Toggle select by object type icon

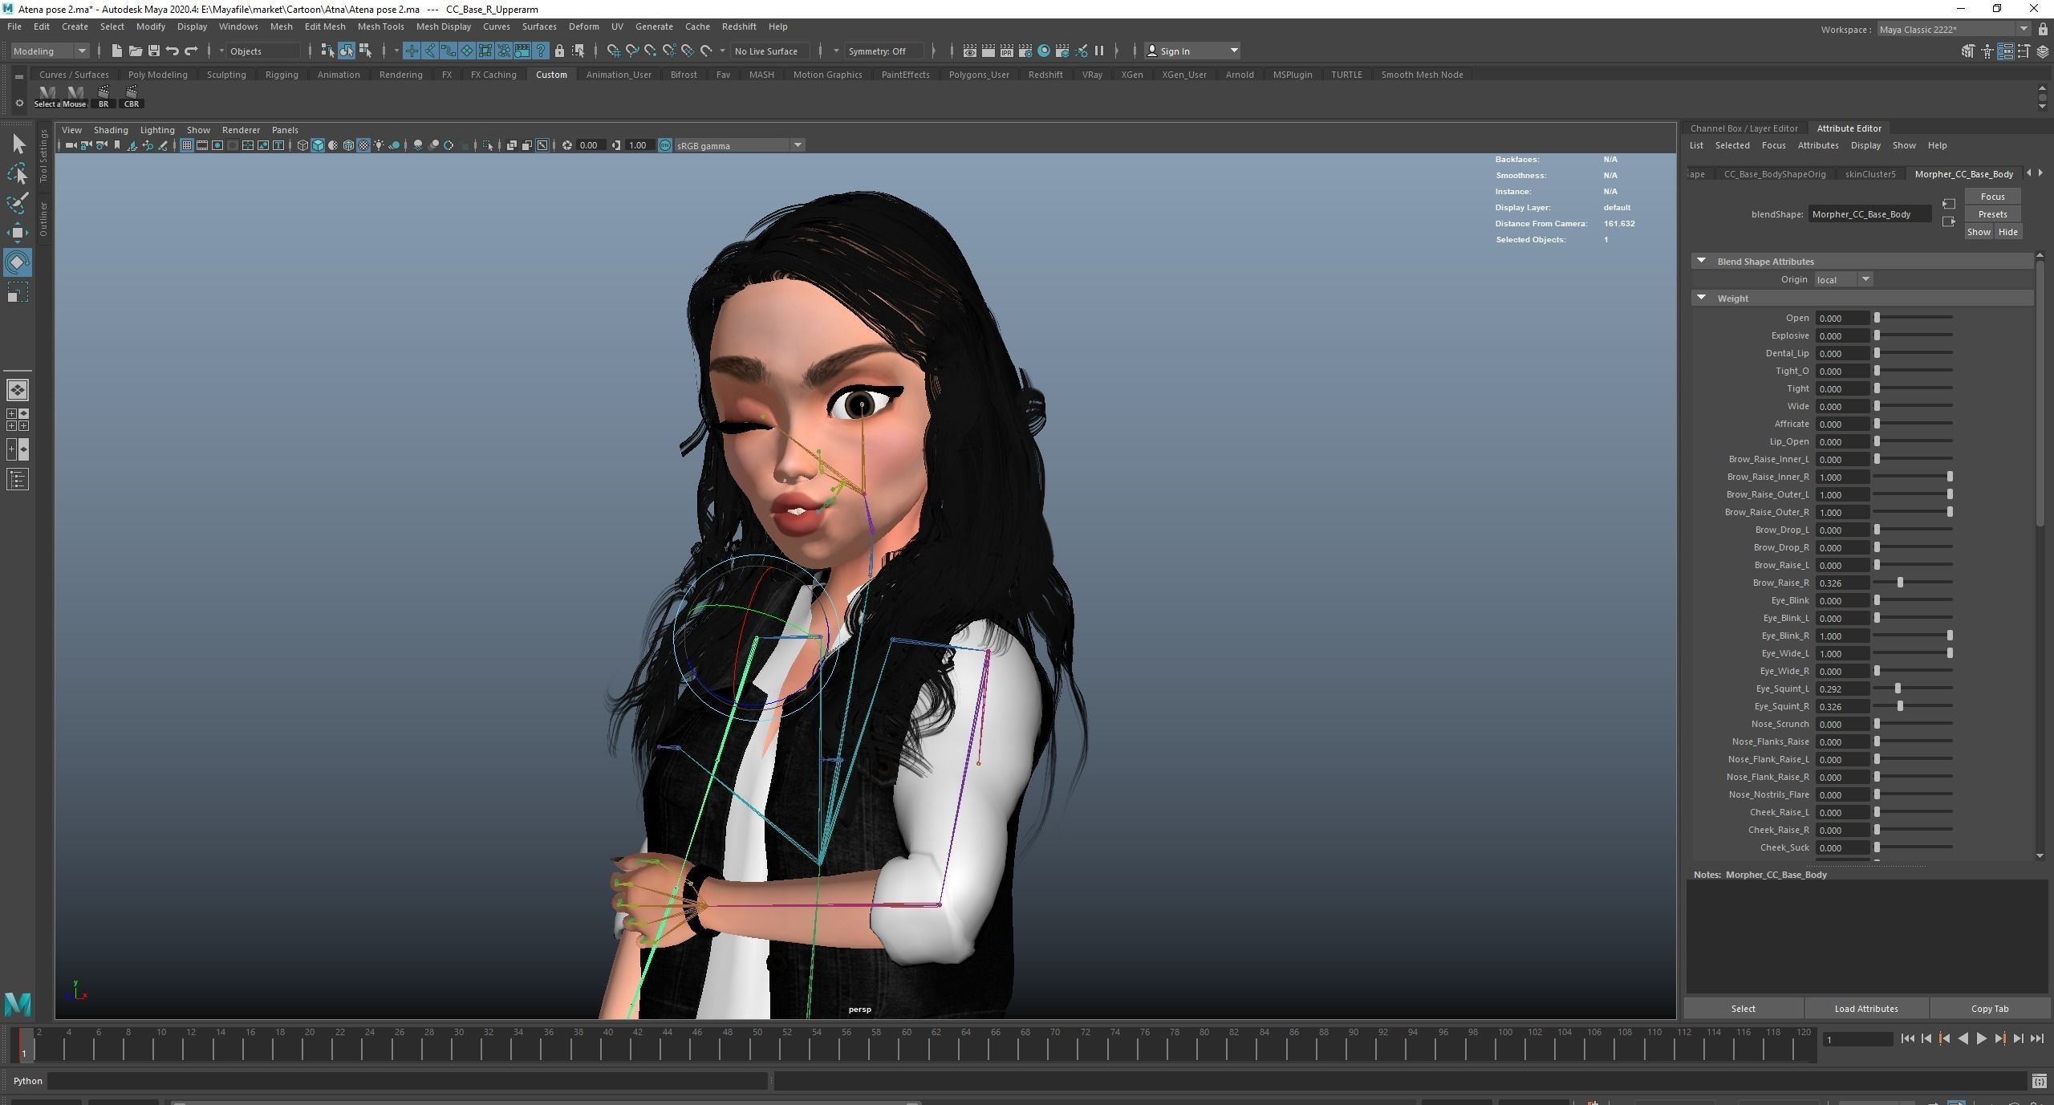click(347, 51)
